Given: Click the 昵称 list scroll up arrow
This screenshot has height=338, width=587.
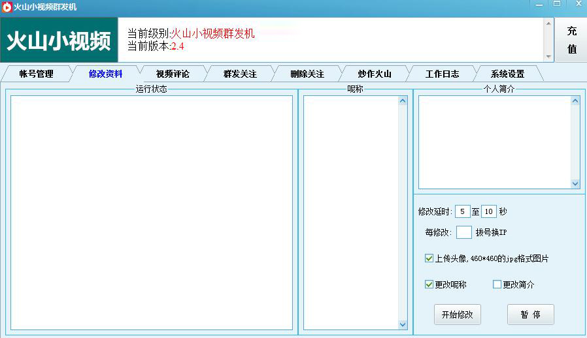Looking at the screenshot, I should (x=403, y=101).
